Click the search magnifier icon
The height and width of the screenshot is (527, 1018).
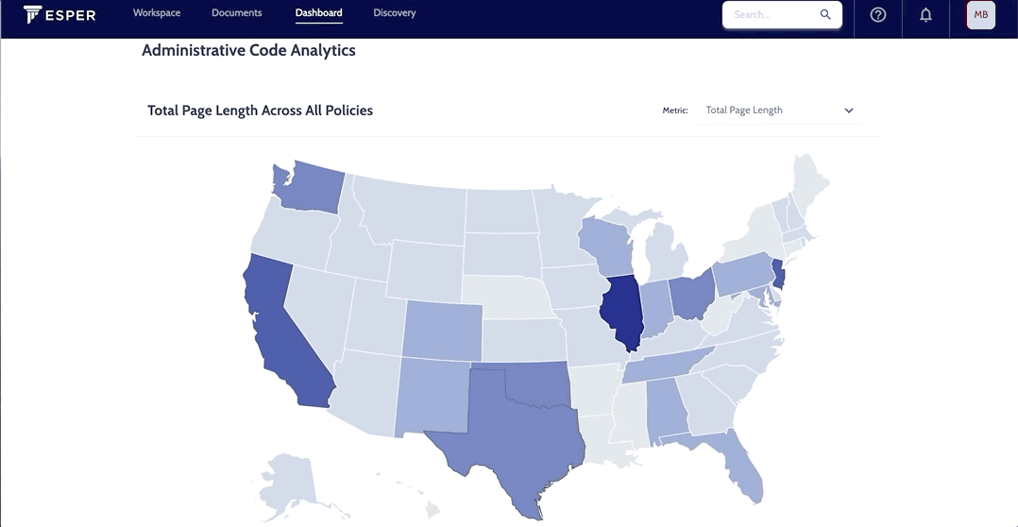point(825,14)
